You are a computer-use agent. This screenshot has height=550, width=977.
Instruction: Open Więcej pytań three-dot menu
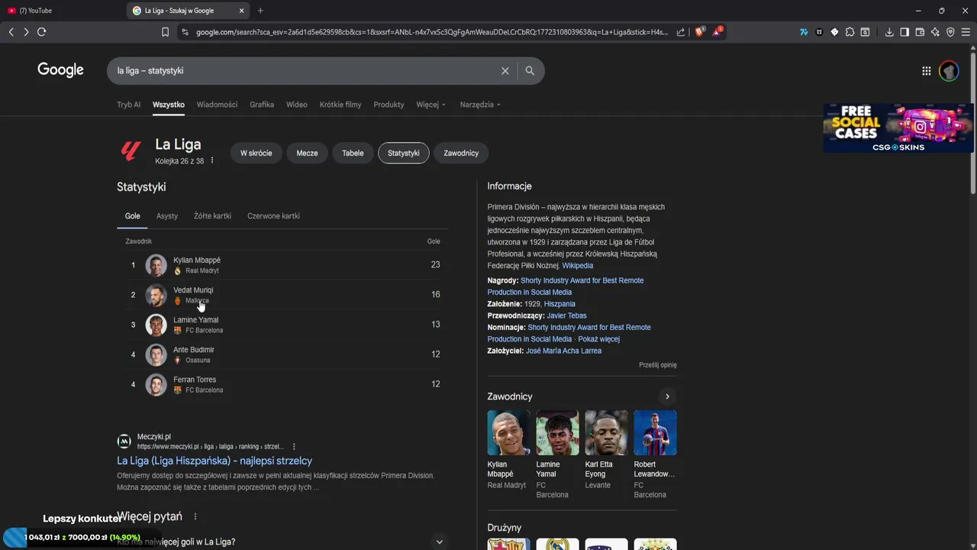click(x=195, y=516)
